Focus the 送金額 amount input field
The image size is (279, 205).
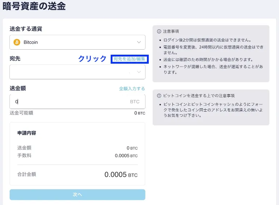point(69,102)
